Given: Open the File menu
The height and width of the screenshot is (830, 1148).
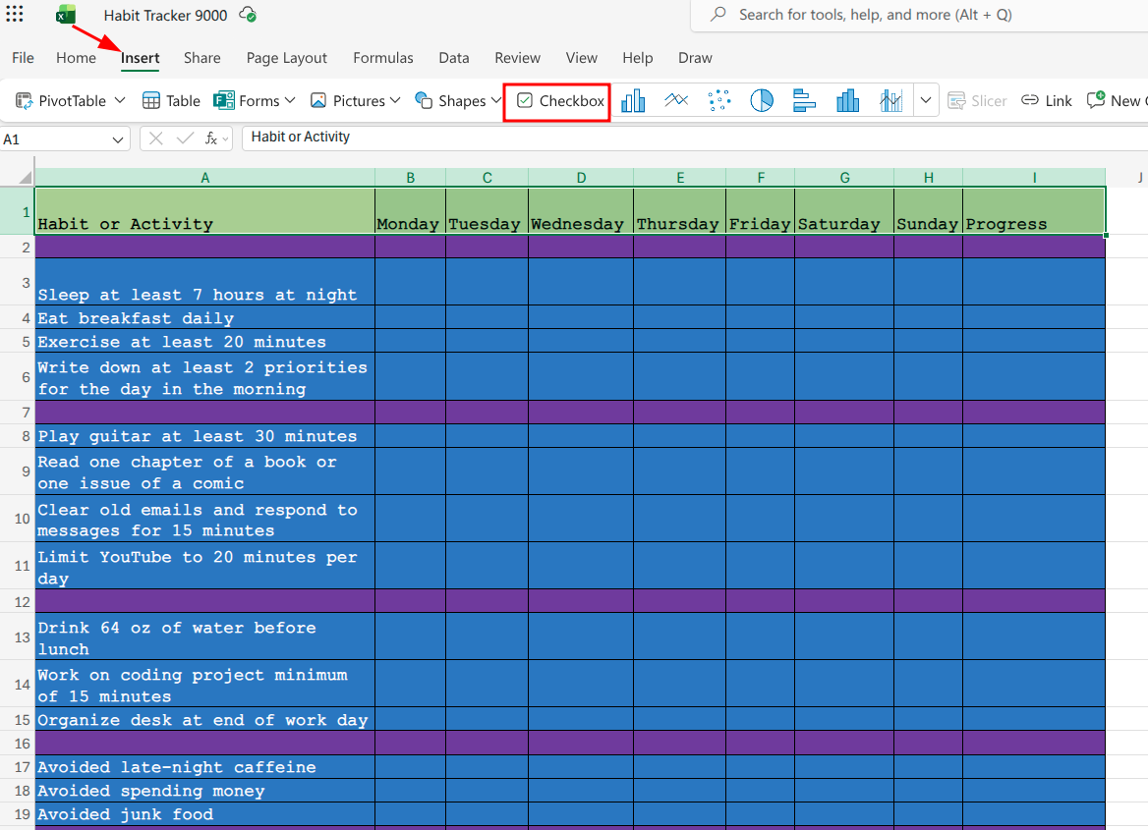Looking at the screenshot, I should pyautogui.click(x=23, y=58).
